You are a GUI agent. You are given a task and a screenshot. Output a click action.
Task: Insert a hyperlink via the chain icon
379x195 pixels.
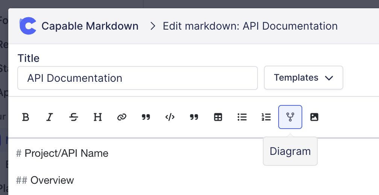pyautogui.click(x=121, y=117)
